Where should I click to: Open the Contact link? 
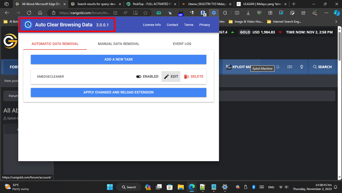173,25
